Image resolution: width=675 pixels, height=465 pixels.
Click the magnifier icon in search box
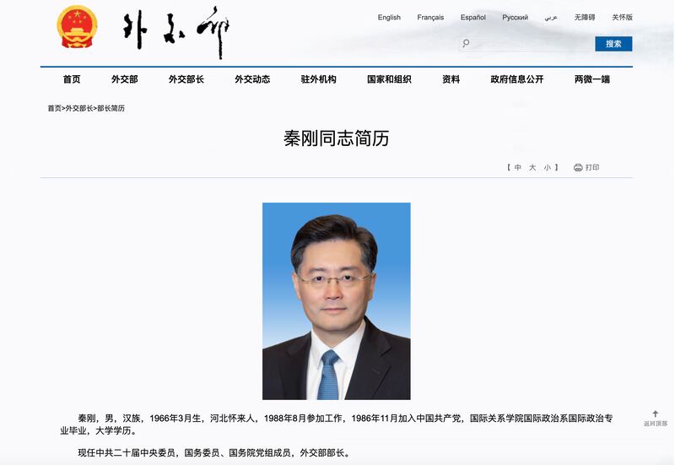pos(466,44)
